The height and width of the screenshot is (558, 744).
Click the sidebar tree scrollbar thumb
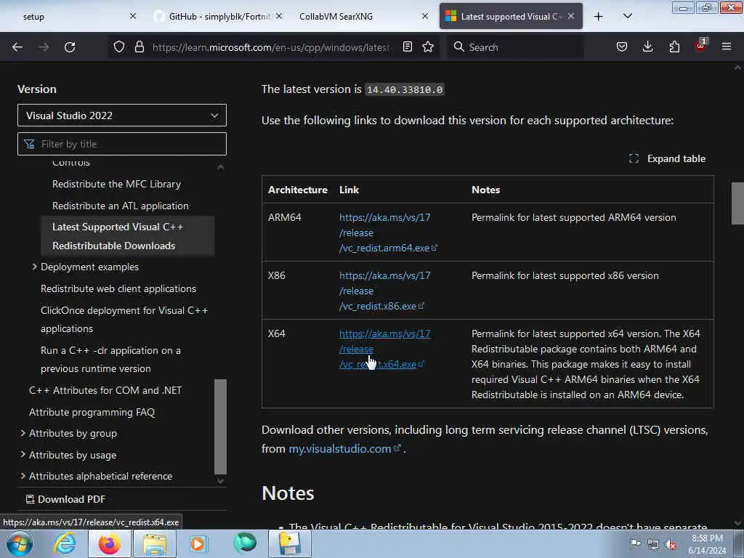coord(220,426)
